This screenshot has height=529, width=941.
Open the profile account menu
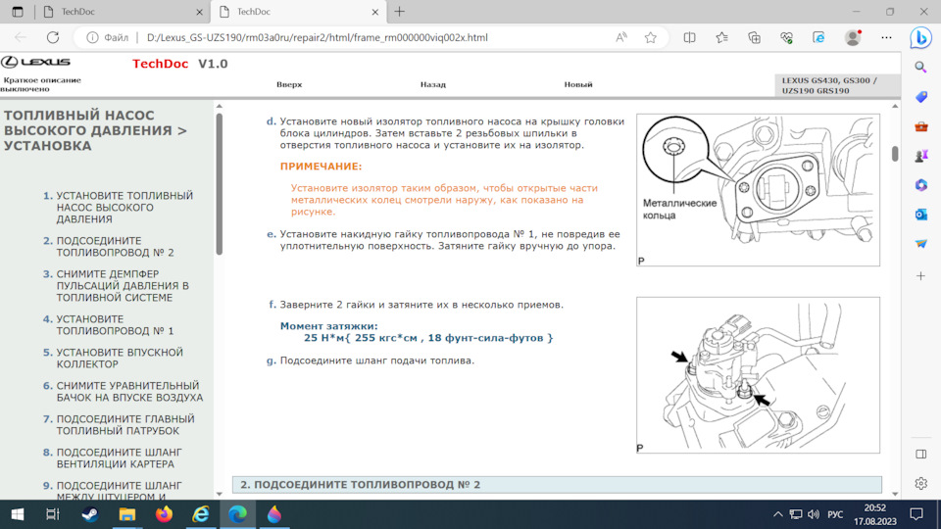[x=853, y=37]
